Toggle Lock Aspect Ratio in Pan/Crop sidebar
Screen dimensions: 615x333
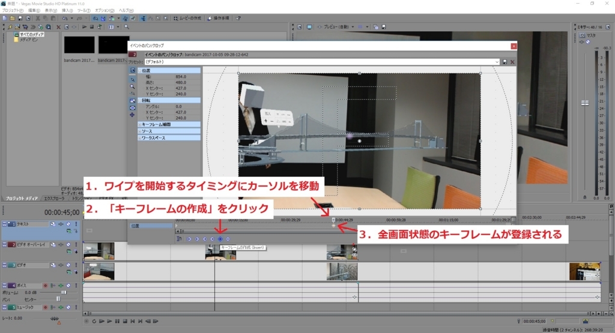pyautogui.click(x=133, y=101)
